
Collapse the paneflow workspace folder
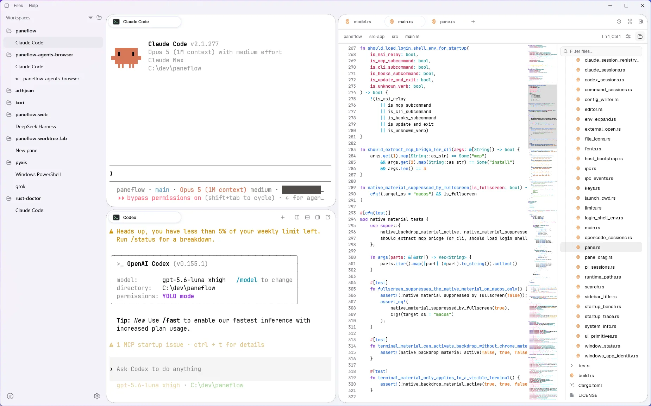point(9,31)
